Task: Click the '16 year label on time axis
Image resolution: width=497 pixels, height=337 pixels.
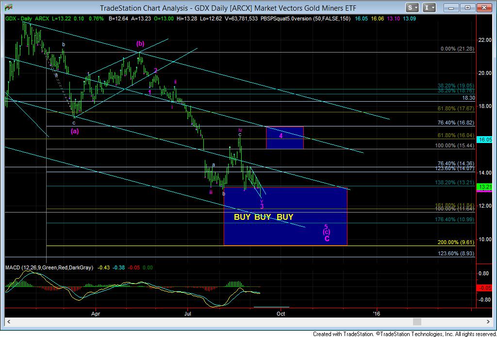Action: [377, 314]
